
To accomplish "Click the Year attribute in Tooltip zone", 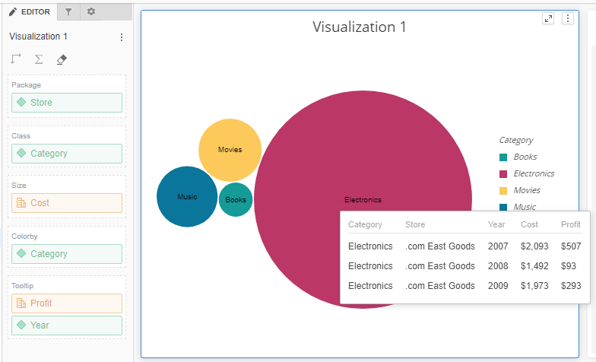I will pos(67,325).
